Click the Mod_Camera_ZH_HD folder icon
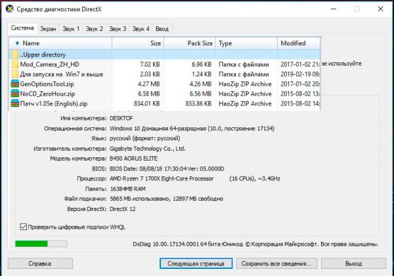394x276 pixels. click(x=15, y=64)
